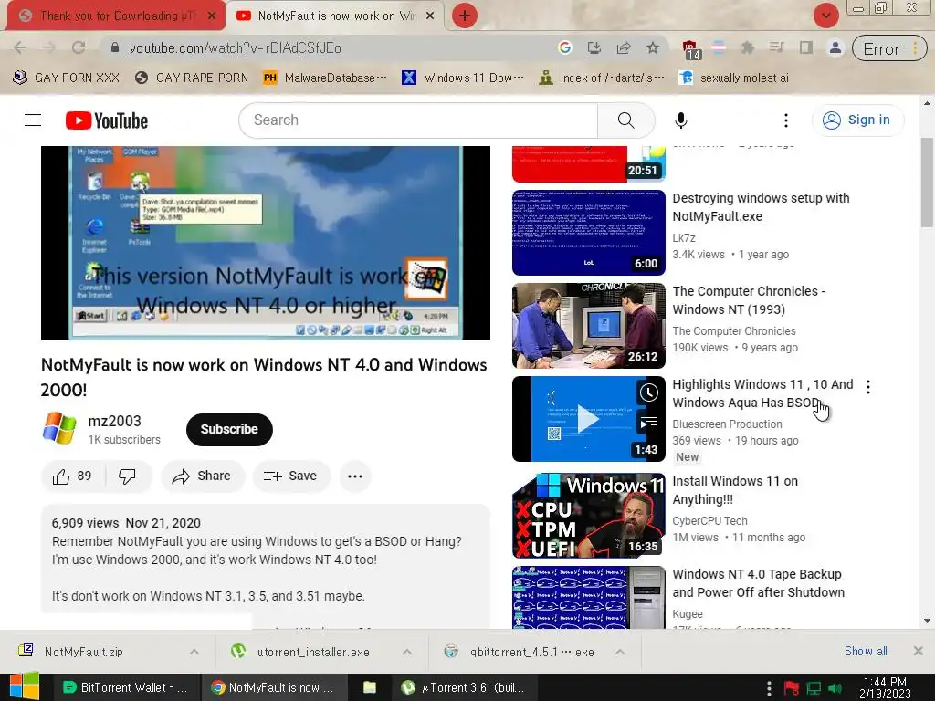Click the Windows Start button

(24, 687)
